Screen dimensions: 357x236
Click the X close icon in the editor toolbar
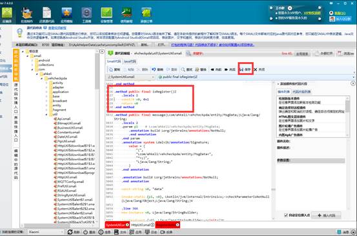[x=256, y=70]
